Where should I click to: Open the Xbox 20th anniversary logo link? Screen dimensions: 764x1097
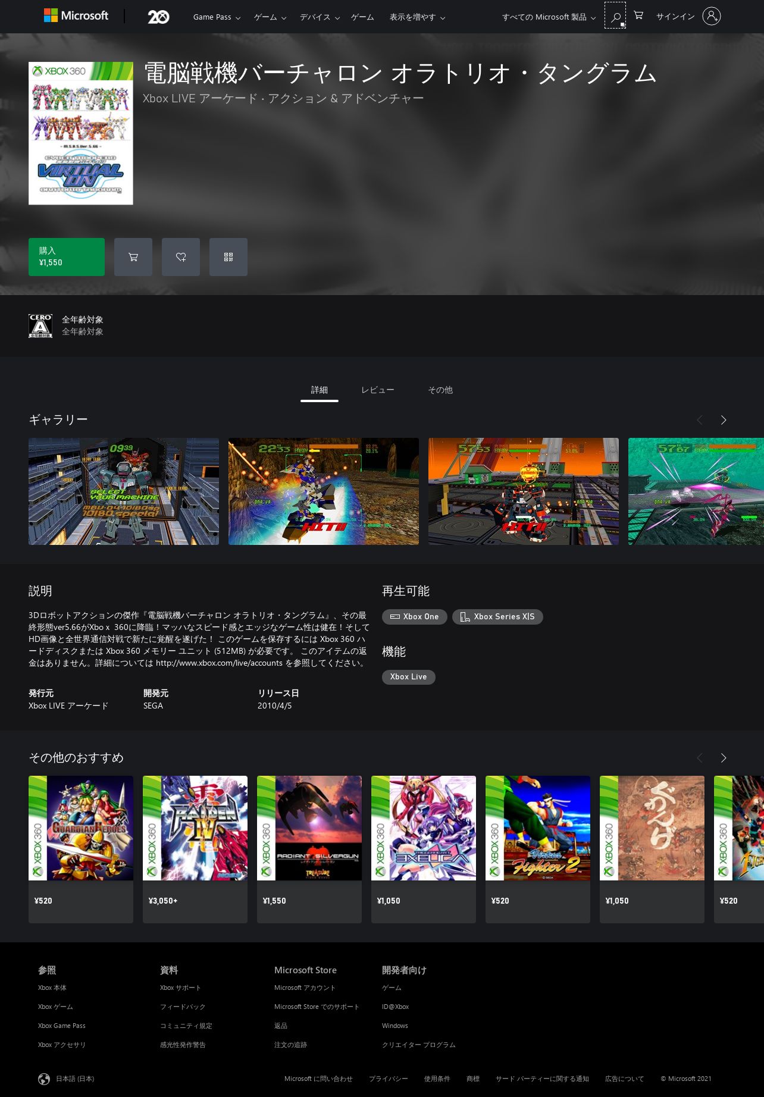tap(158, 17)
